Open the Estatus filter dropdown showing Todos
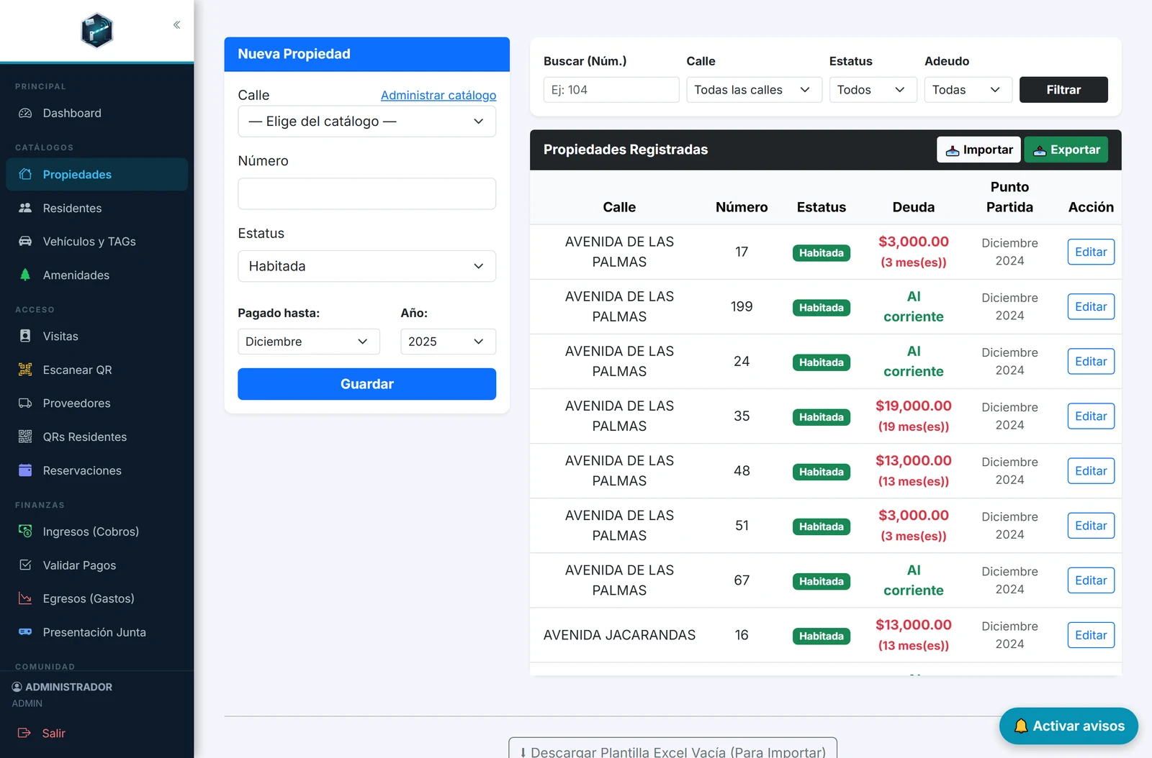The height and width of the screenshot is (758, 1152). [873, 90]
